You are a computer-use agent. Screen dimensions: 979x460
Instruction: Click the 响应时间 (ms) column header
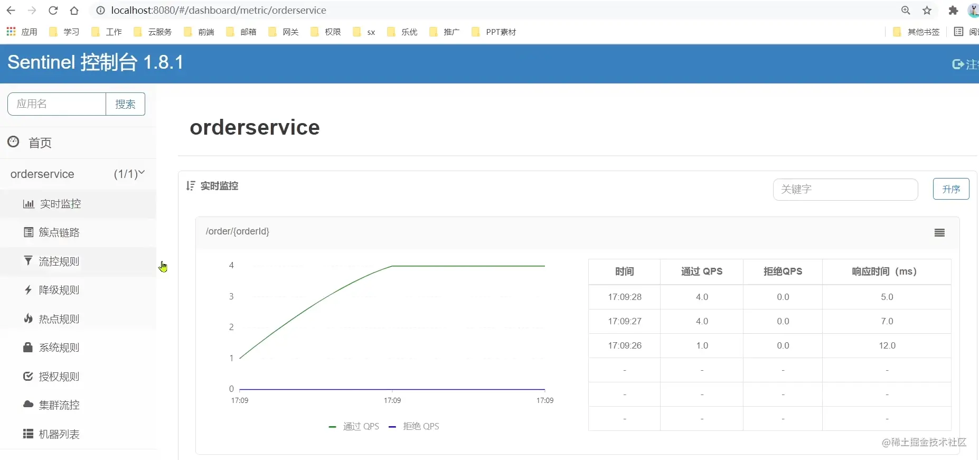point(887,271)
